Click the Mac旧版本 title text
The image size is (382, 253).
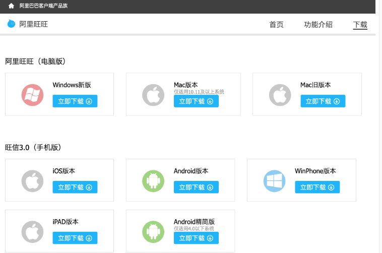pyautogui.click(x=315, y=85)
